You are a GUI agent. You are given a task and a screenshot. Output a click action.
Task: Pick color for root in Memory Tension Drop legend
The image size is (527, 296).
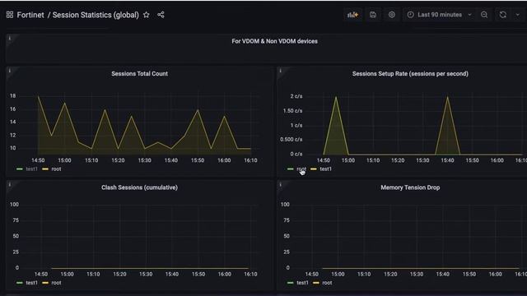(x=316, y=283)
